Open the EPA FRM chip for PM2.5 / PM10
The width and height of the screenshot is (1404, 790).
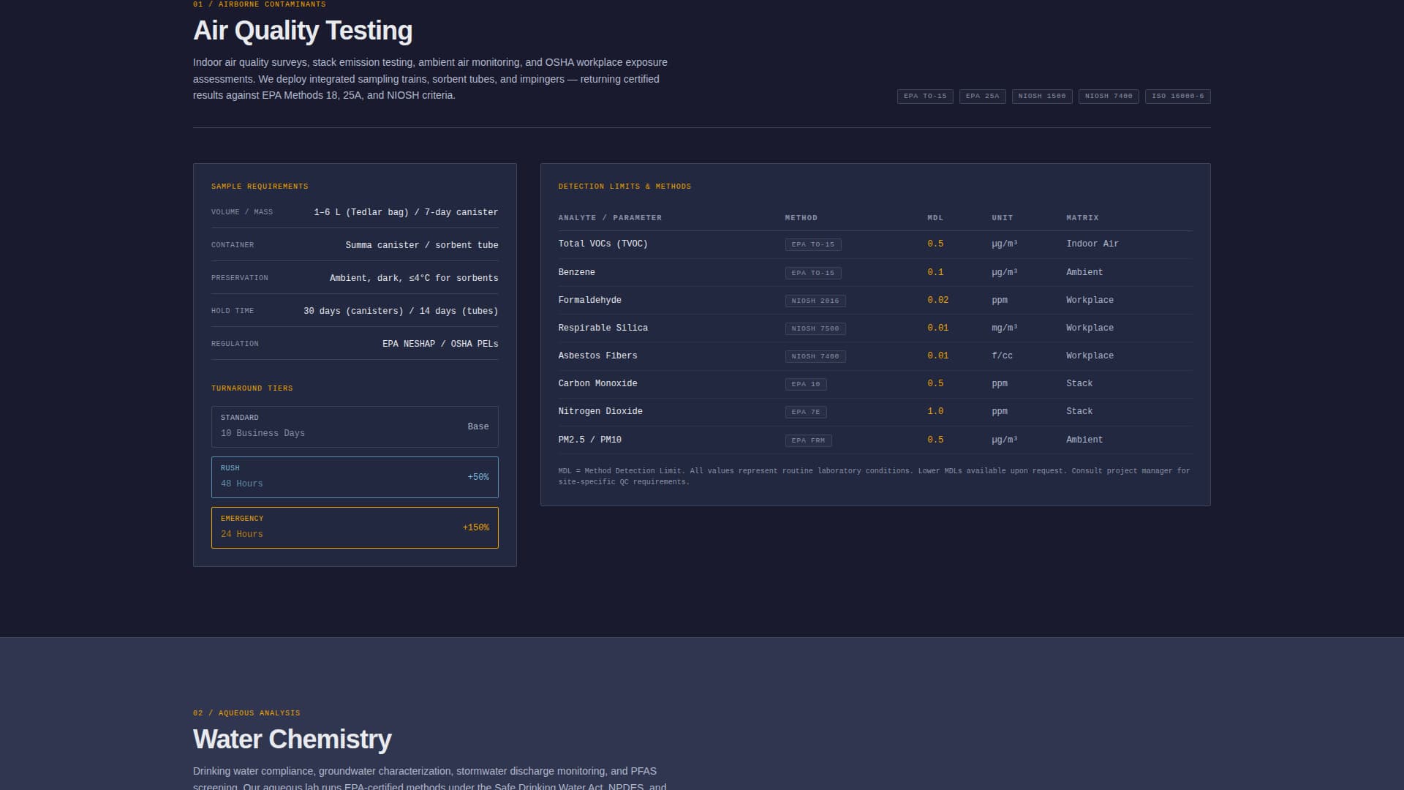(807, 440)
